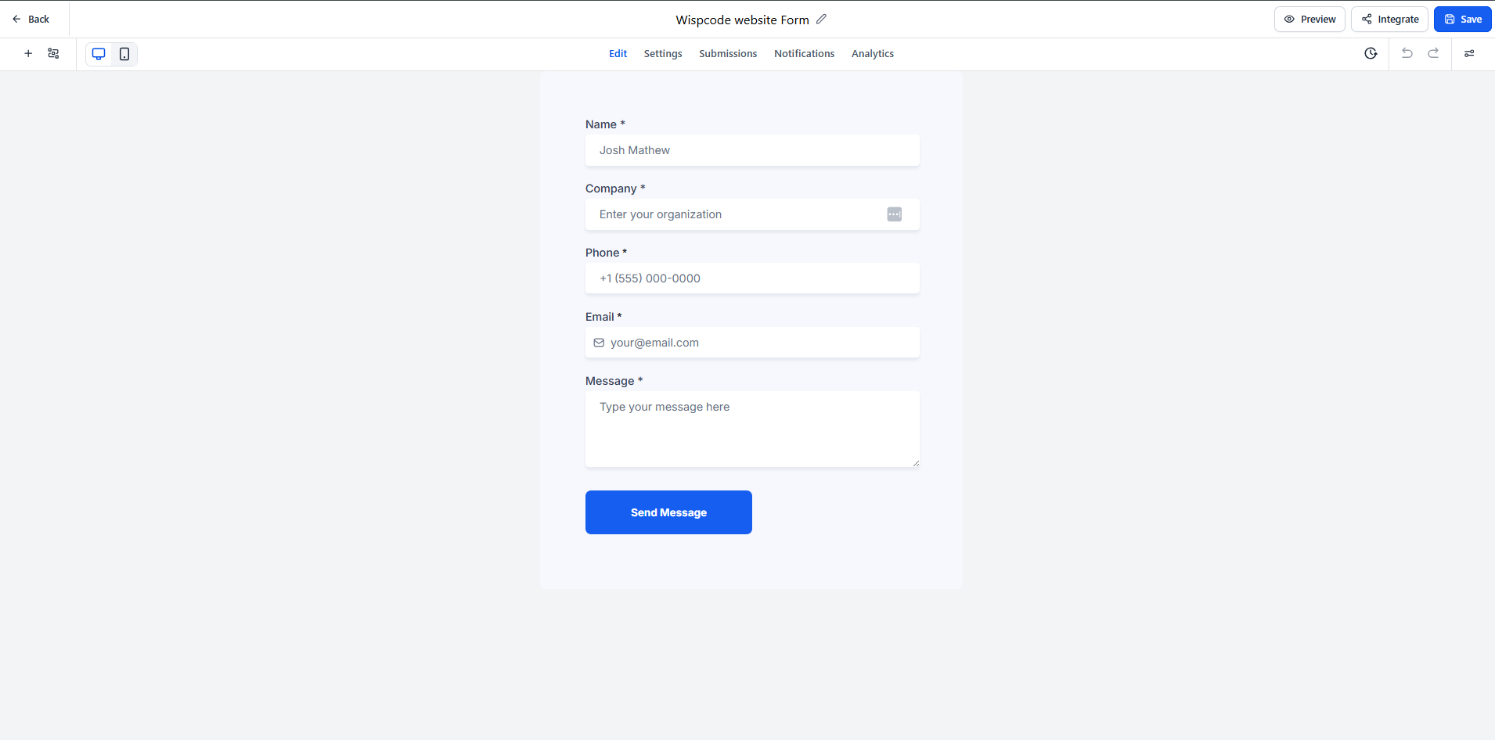This screenshot has height=740, width=1495.
Task: Click the Wispcode website Form title
Action: click(742, 20)
